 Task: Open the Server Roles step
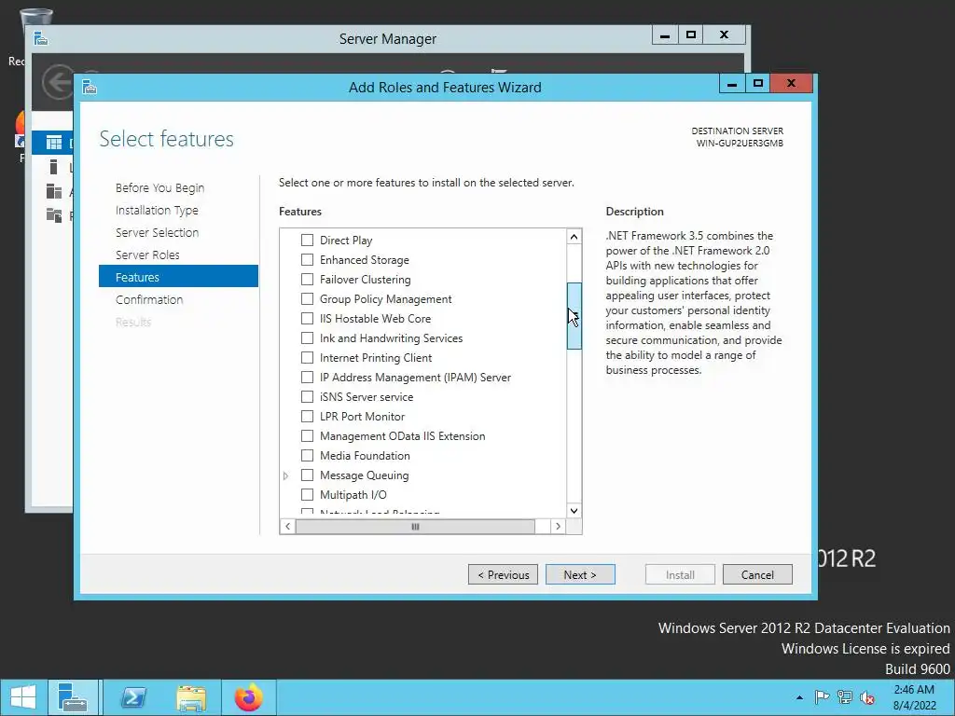tap(147, 255)
